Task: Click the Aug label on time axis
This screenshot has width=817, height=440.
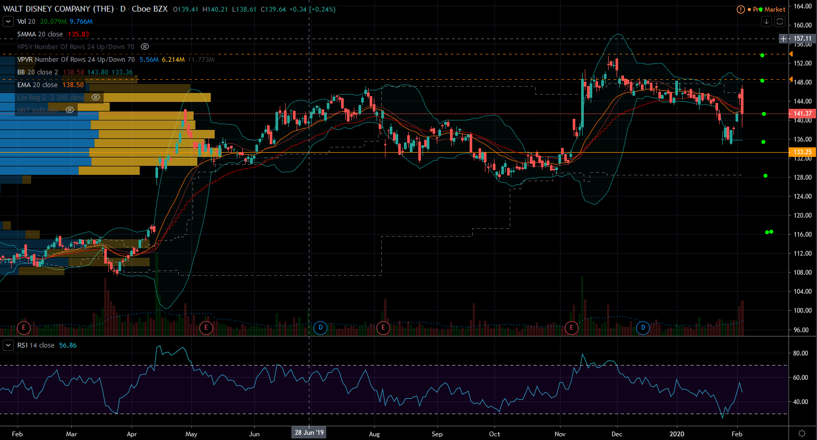Action: (x=374, y=434)
